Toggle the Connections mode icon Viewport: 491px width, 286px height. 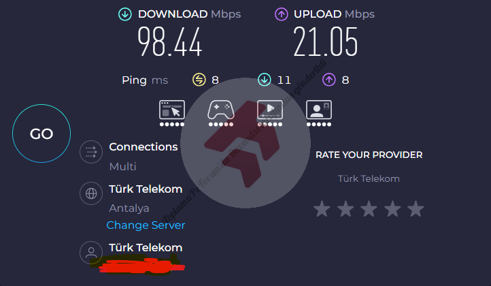[x=91, y=152]
